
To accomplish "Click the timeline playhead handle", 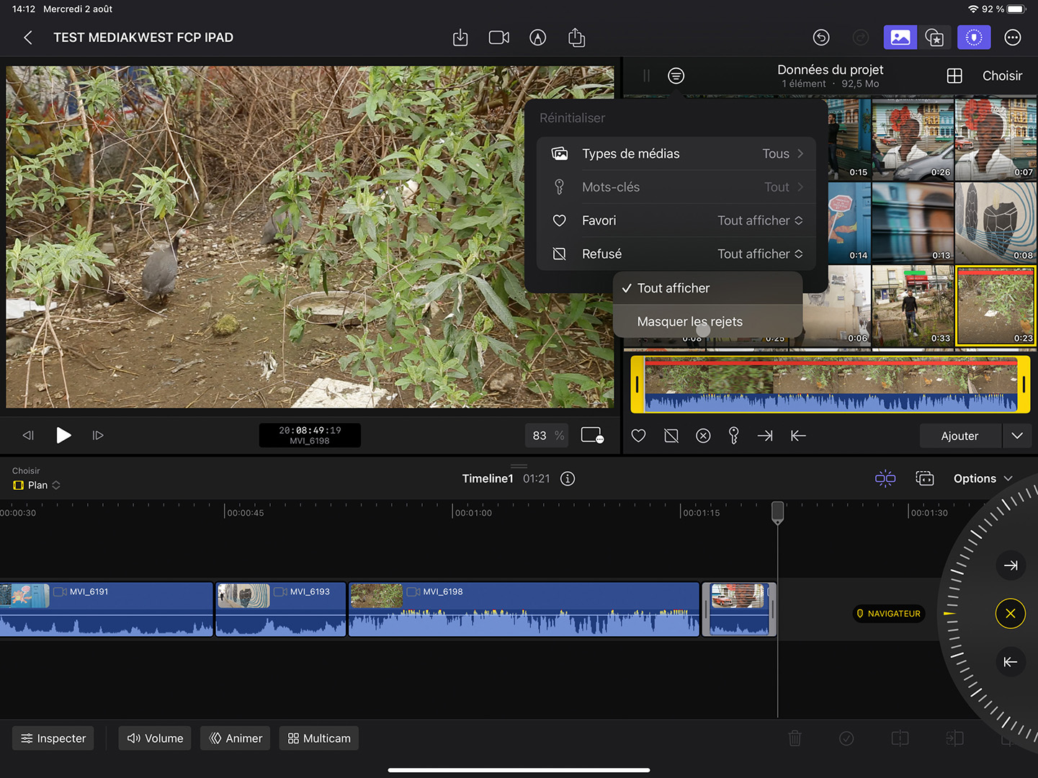I will [778, 511].
